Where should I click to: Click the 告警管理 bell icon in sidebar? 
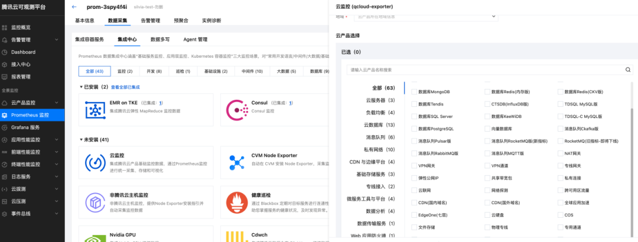[5, 40]
